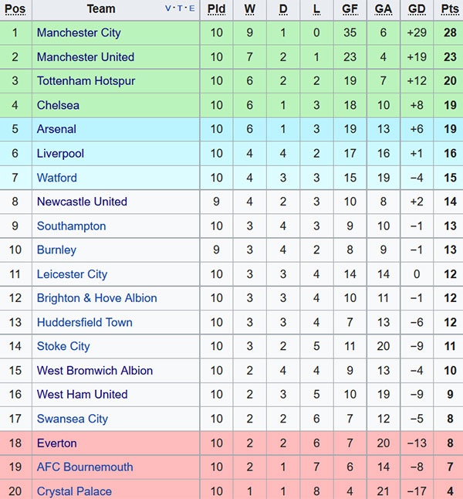Click the 'E' edit template link
This screenshot has height=499, width=463.
pyautogui.click(x=191, y=9)
